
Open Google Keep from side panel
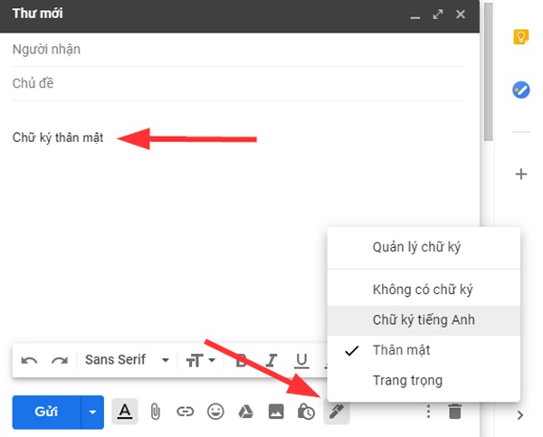521,37
